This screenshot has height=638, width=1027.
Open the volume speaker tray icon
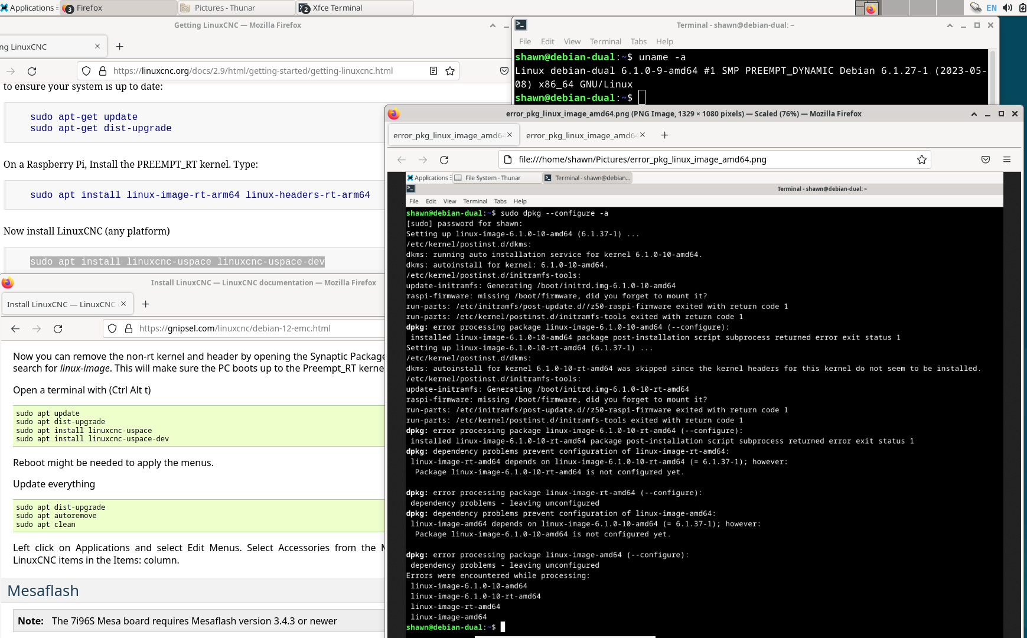[1008, 8]
